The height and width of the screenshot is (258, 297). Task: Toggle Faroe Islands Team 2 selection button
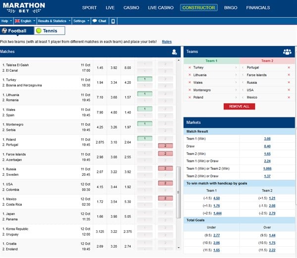coord(165,154)
